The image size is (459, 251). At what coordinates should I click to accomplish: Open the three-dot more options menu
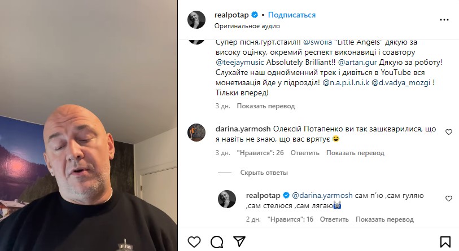coord(444,20)
